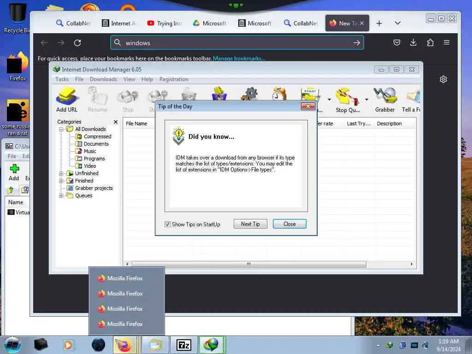Click the Recycle Bin desktop icon
Screen dimensions: 472x354
(x=17, y=18)
